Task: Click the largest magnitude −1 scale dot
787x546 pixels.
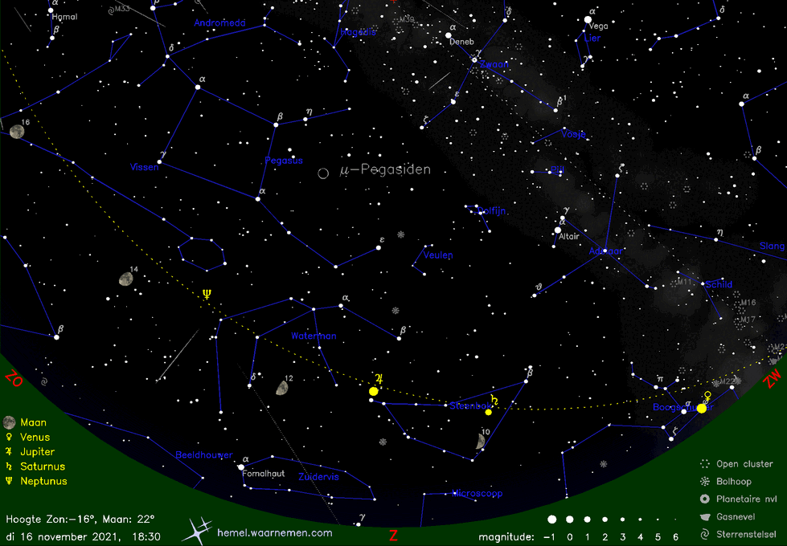Action: [x=551, y=520]
